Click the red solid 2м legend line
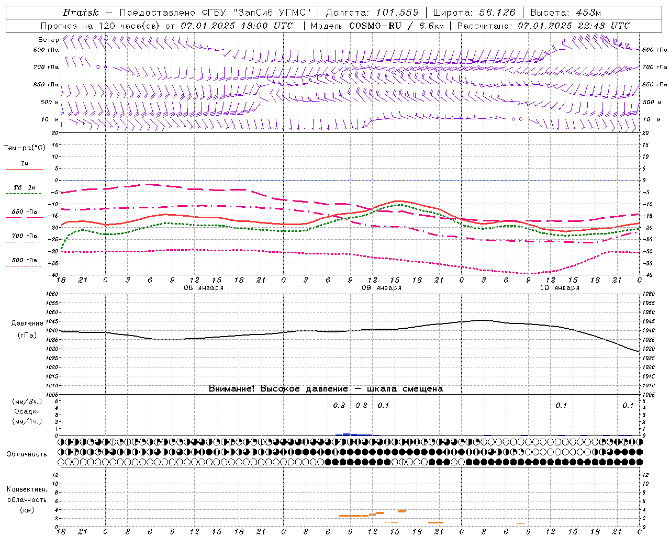Image resolution: width=670 pixels, height=536 pixels. point(24,169)
